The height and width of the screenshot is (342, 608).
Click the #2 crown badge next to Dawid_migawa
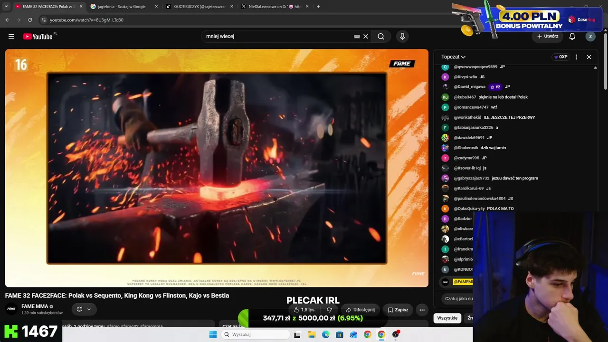coord(495,87)
